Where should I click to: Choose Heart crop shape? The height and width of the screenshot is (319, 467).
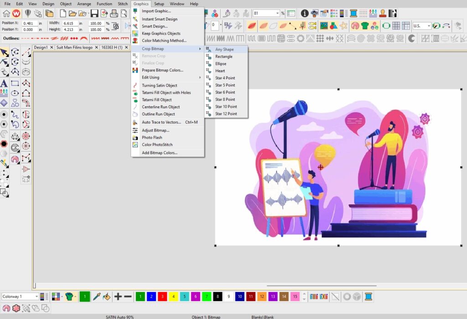point(226,71)
